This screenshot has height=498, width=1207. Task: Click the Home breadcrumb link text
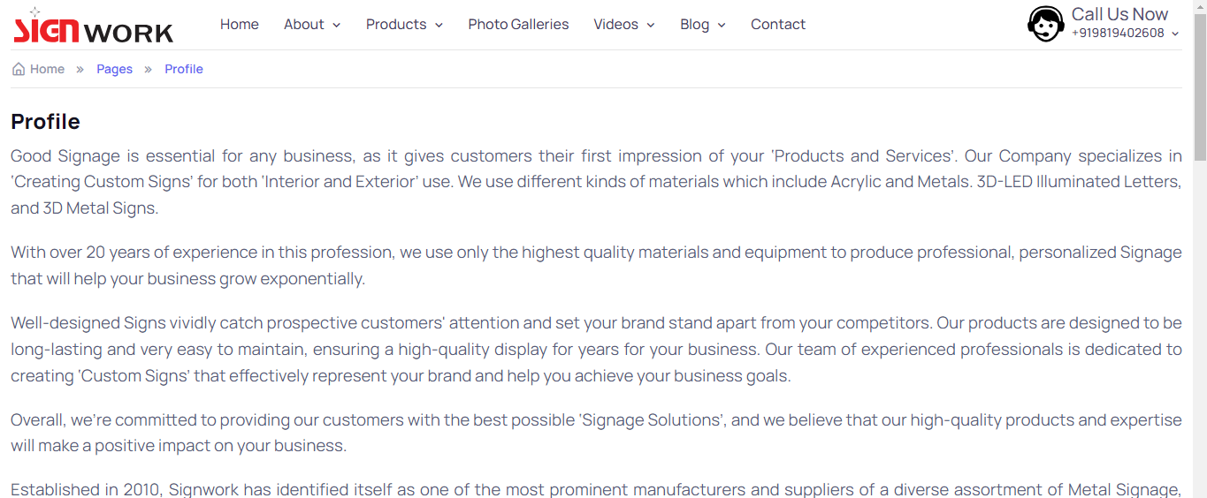point(47,69)
